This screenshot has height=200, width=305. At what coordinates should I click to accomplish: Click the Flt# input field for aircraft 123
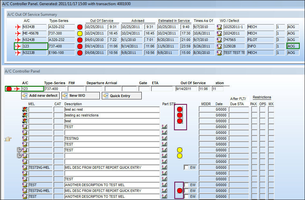pos(76,89)
